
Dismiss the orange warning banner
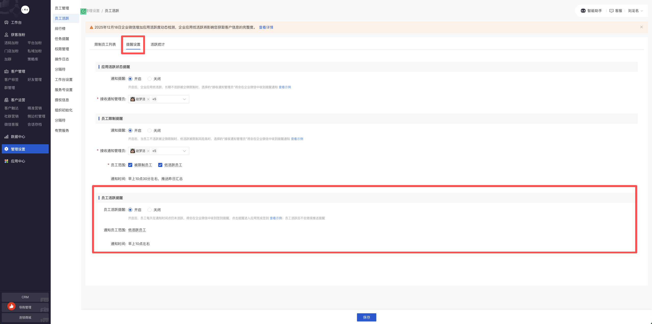641,27
